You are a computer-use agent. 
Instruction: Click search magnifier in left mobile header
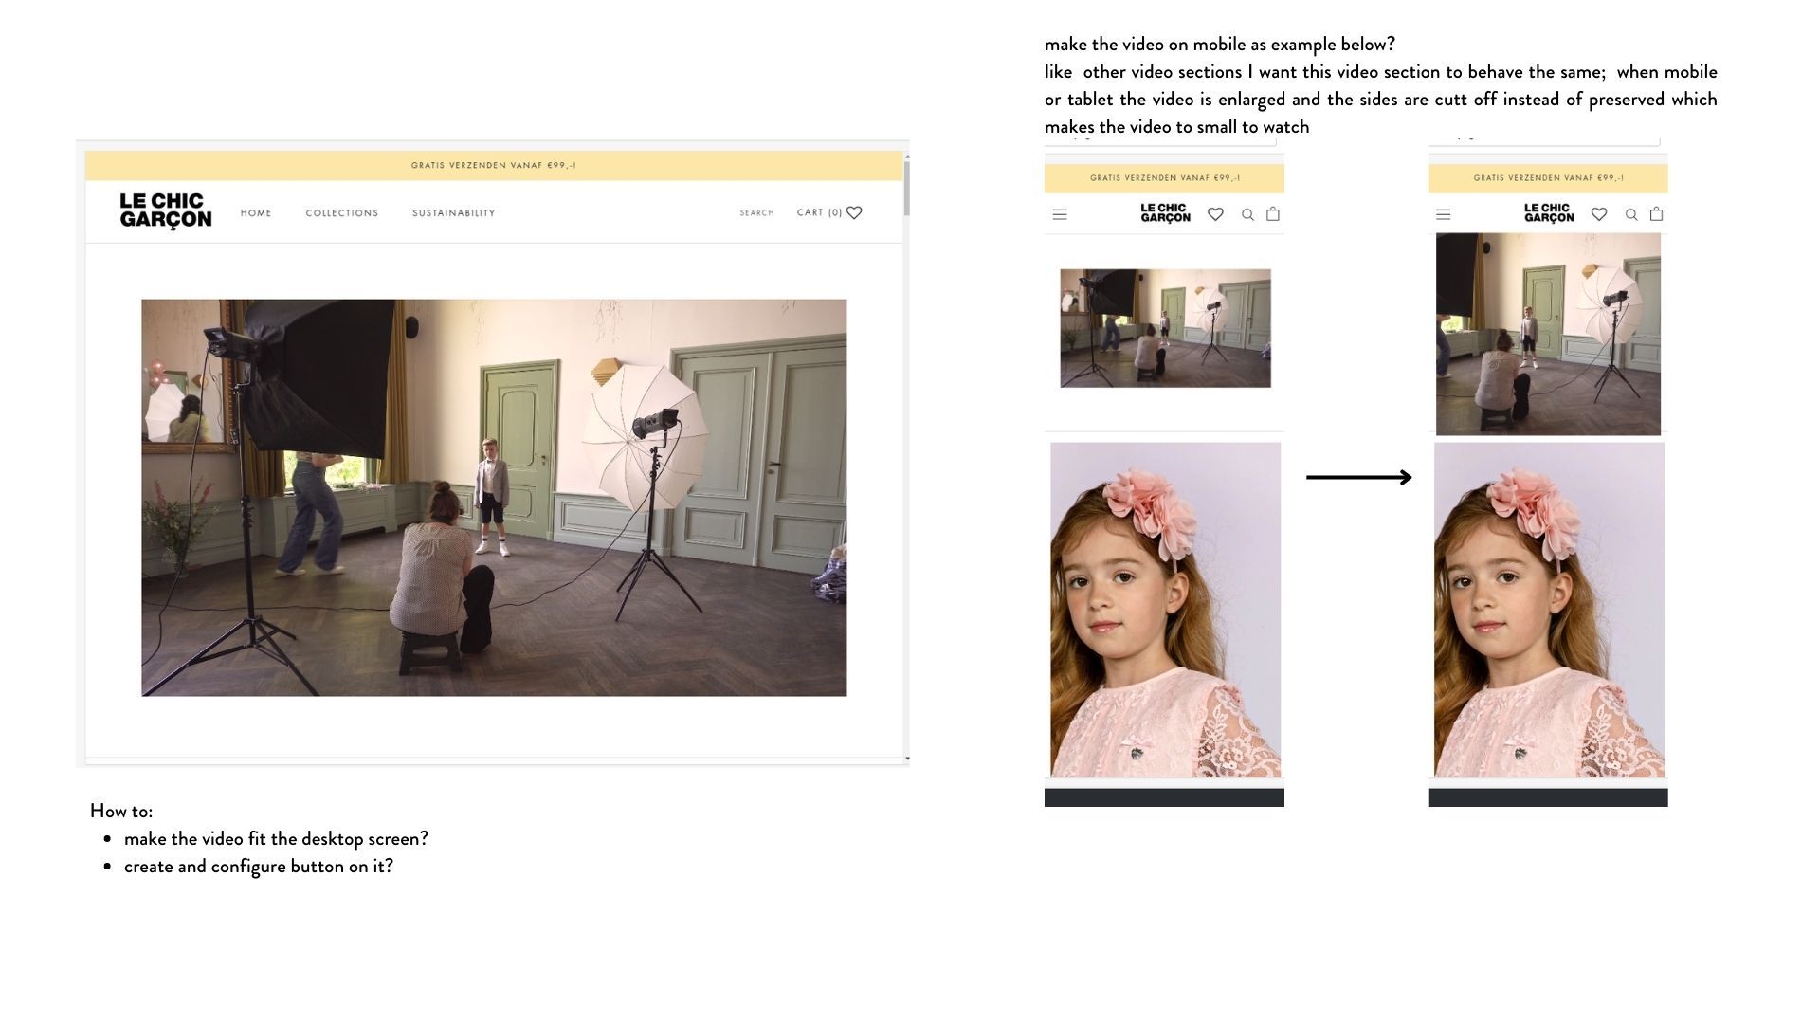pos(1247,214)
